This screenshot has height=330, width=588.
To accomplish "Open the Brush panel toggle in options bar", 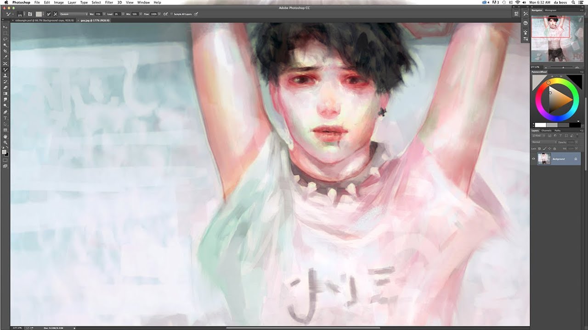I will 30,14.
